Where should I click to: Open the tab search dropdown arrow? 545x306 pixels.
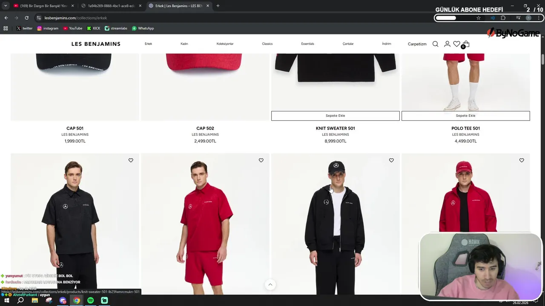6,6
